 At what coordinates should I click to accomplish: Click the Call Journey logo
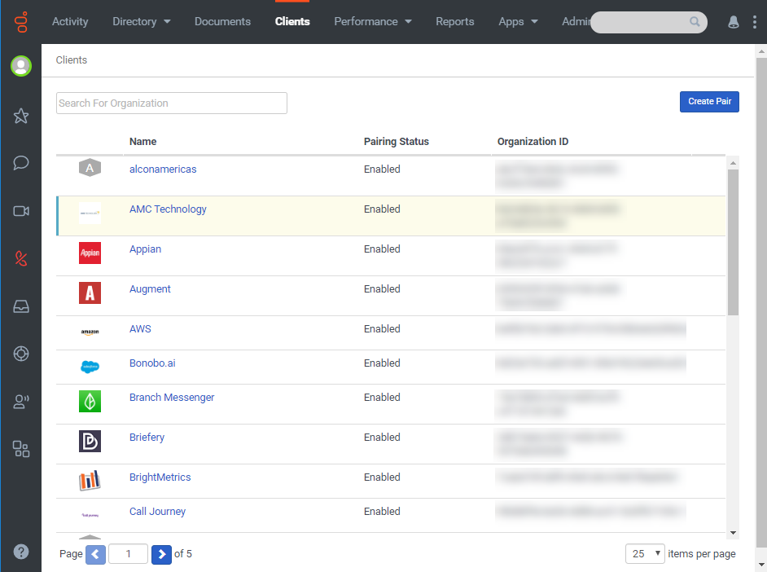tap(90, 515)
